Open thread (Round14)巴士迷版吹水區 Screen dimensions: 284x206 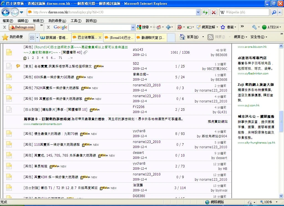[76, 50]
